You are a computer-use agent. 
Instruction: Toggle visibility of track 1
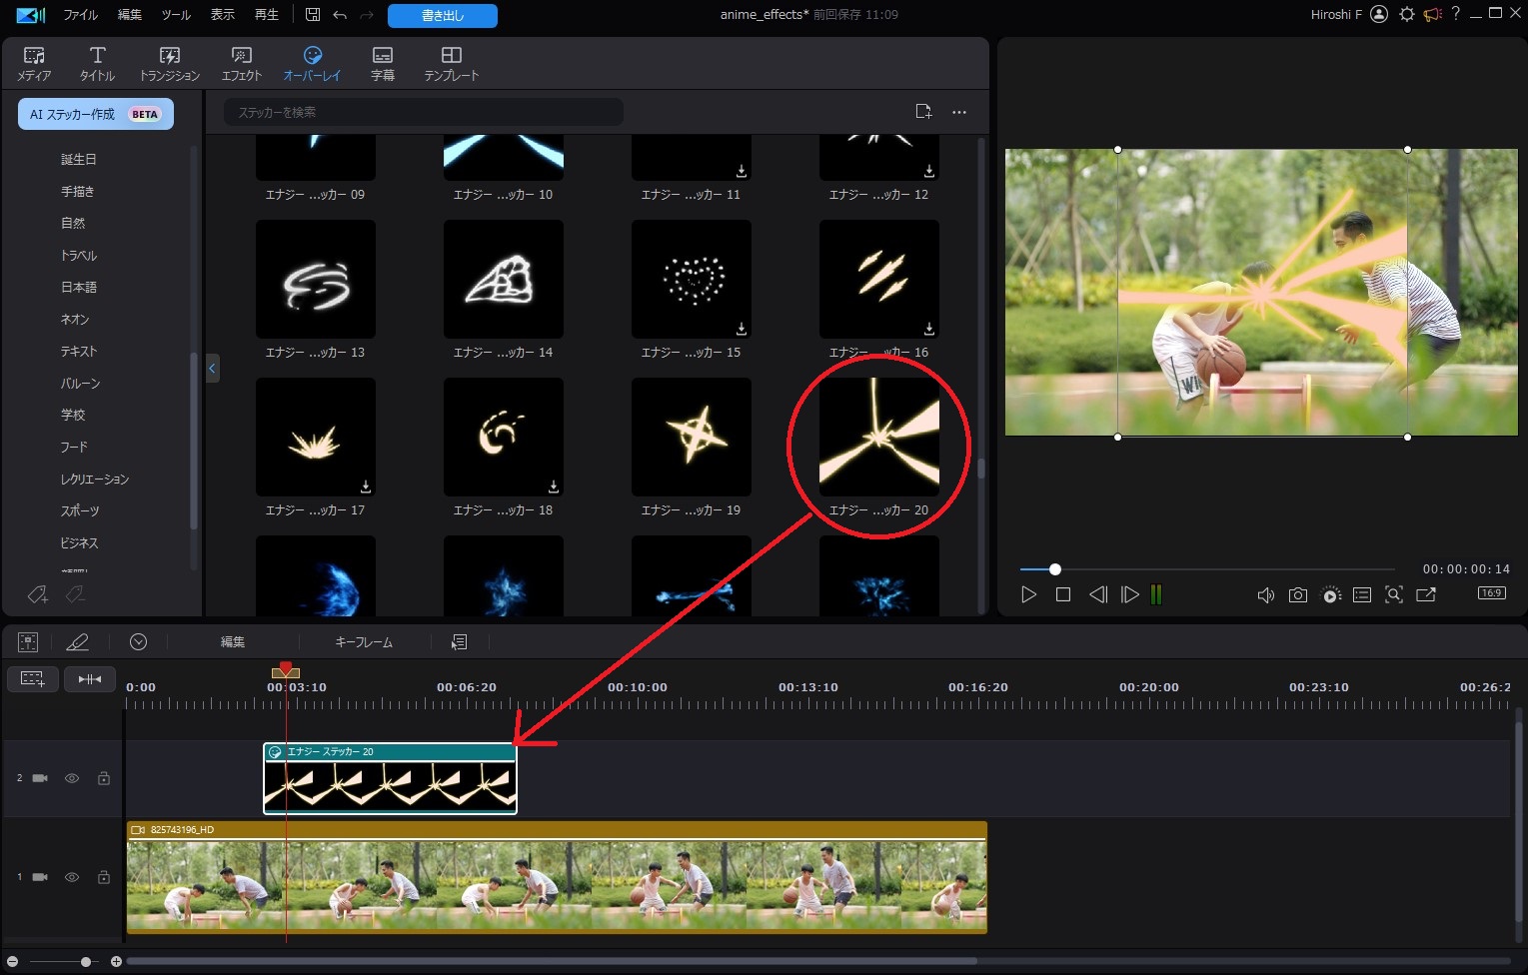(x=72, y=877)
